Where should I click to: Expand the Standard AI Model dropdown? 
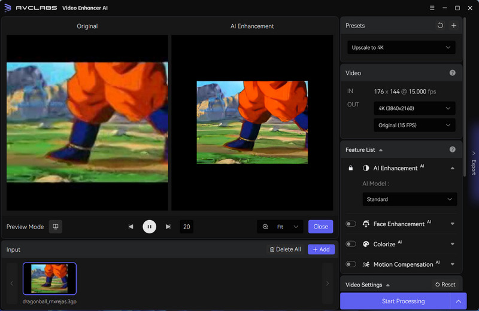click(x=410, y=199)
